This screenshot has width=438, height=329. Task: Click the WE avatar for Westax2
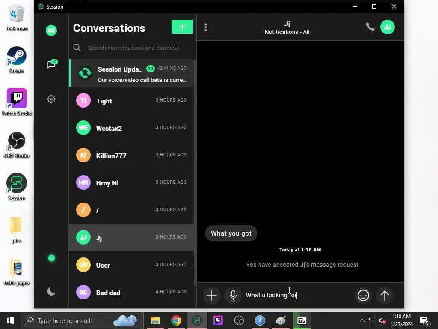point(83,128)
